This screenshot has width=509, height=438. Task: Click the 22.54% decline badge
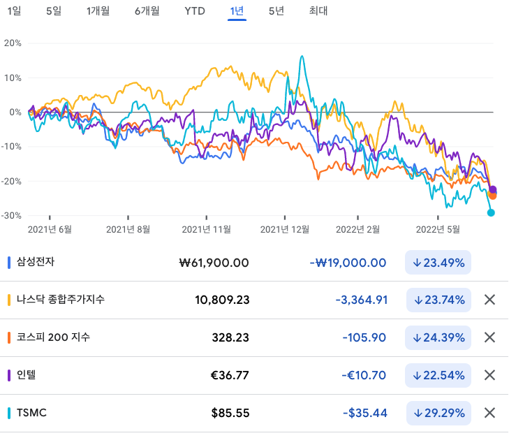pyautogui.click(x=438, y=375)
